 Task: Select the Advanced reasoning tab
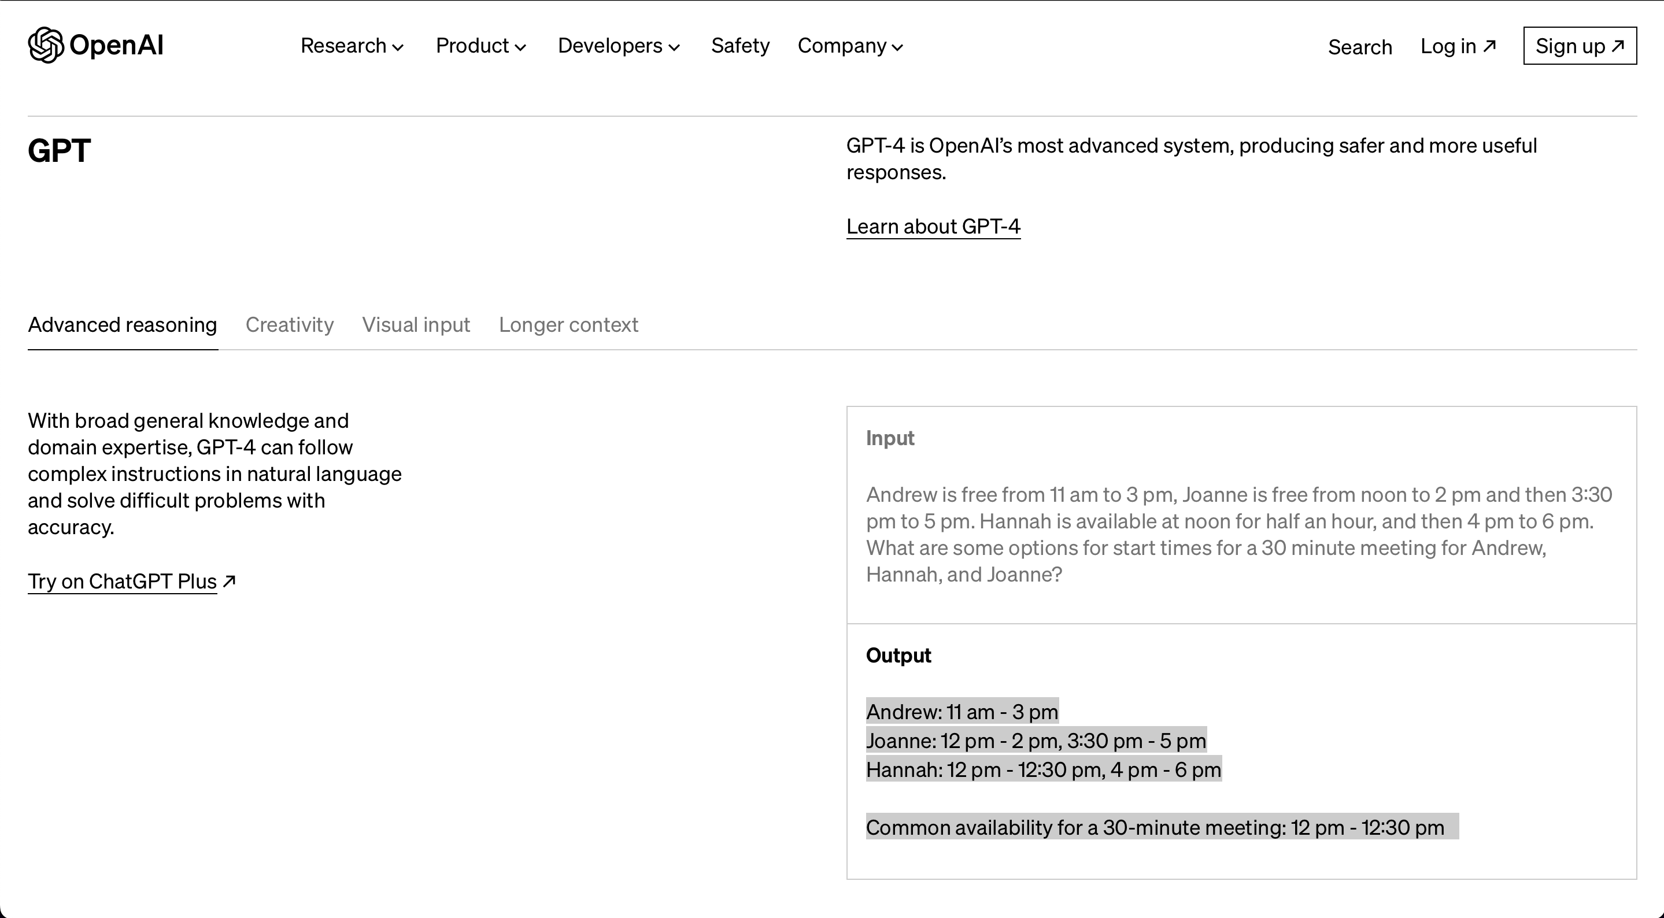[x=122, y=324]
